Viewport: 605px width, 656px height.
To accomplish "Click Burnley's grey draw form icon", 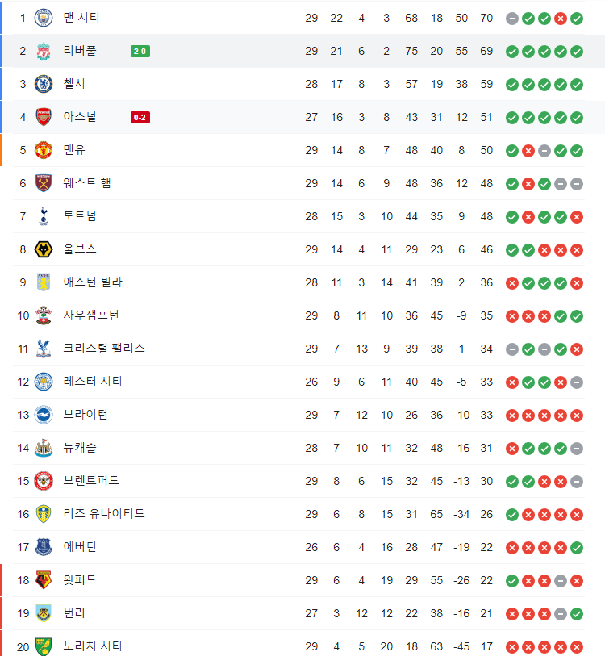I will 561,614.
